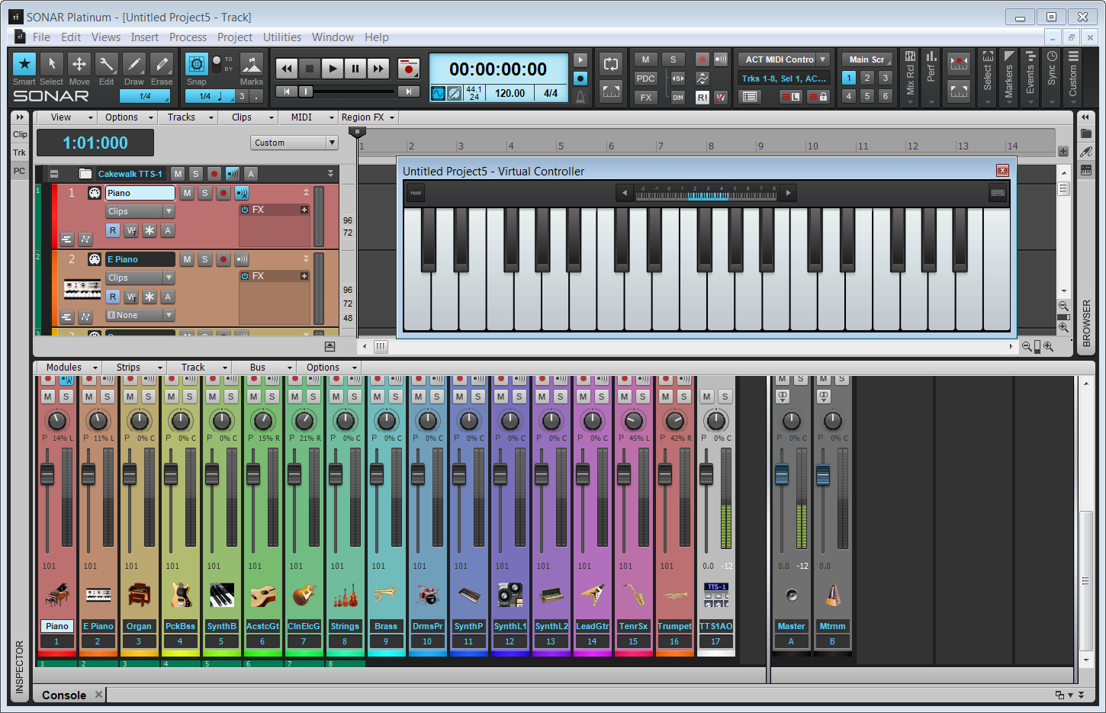
Task: Open the Utilities menu
Action: point(282,37)
